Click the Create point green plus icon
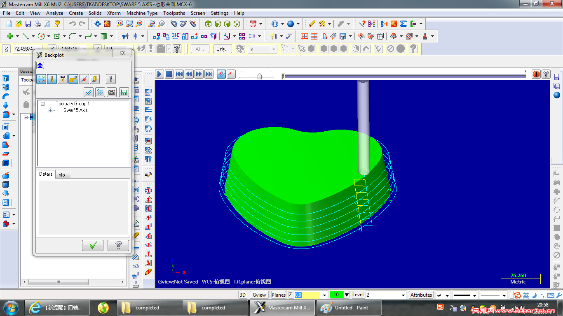 pos(9,36)
